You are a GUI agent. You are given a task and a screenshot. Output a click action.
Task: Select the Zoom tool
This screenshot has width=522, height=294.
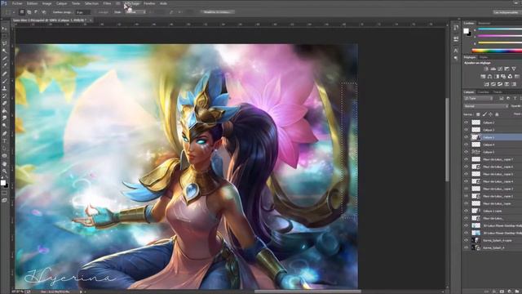pyautogui.click(x=4, y=171)
